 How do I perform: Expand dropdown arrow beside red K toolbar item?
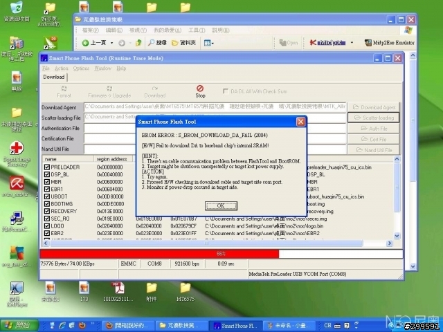coord(352,43)
